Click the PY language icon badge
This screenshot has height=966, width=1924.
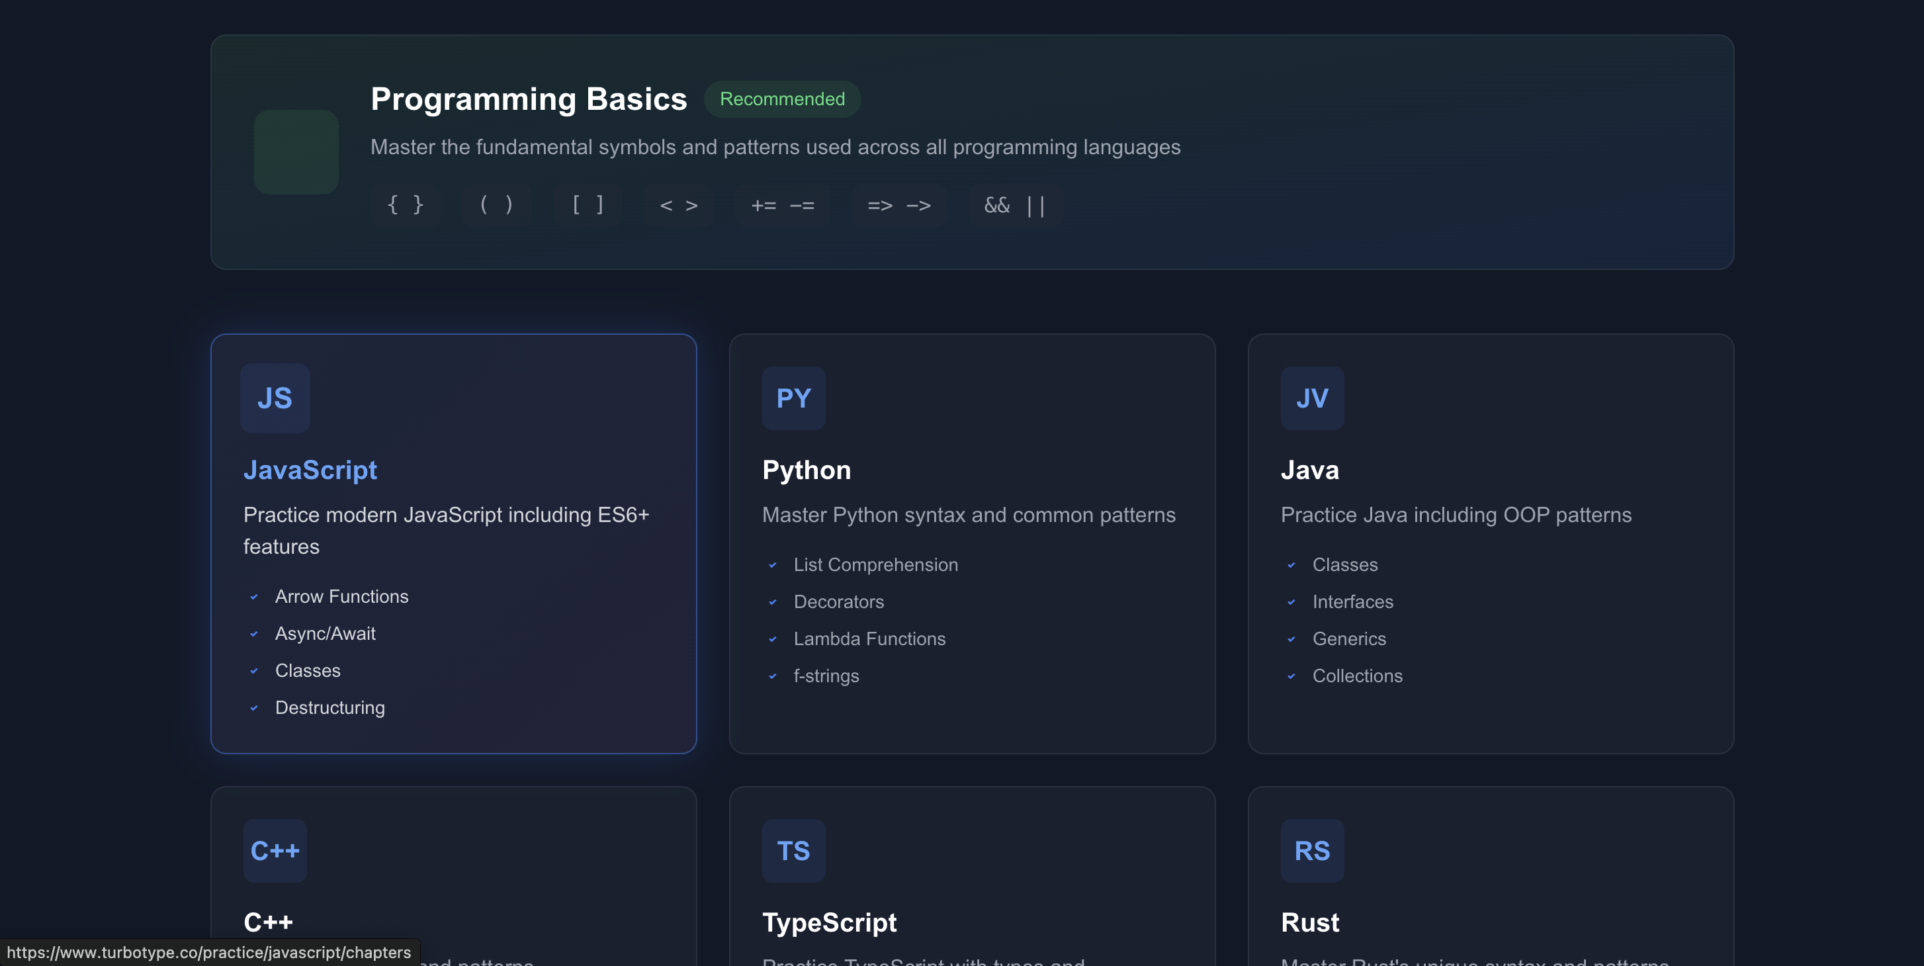point(793,398)
